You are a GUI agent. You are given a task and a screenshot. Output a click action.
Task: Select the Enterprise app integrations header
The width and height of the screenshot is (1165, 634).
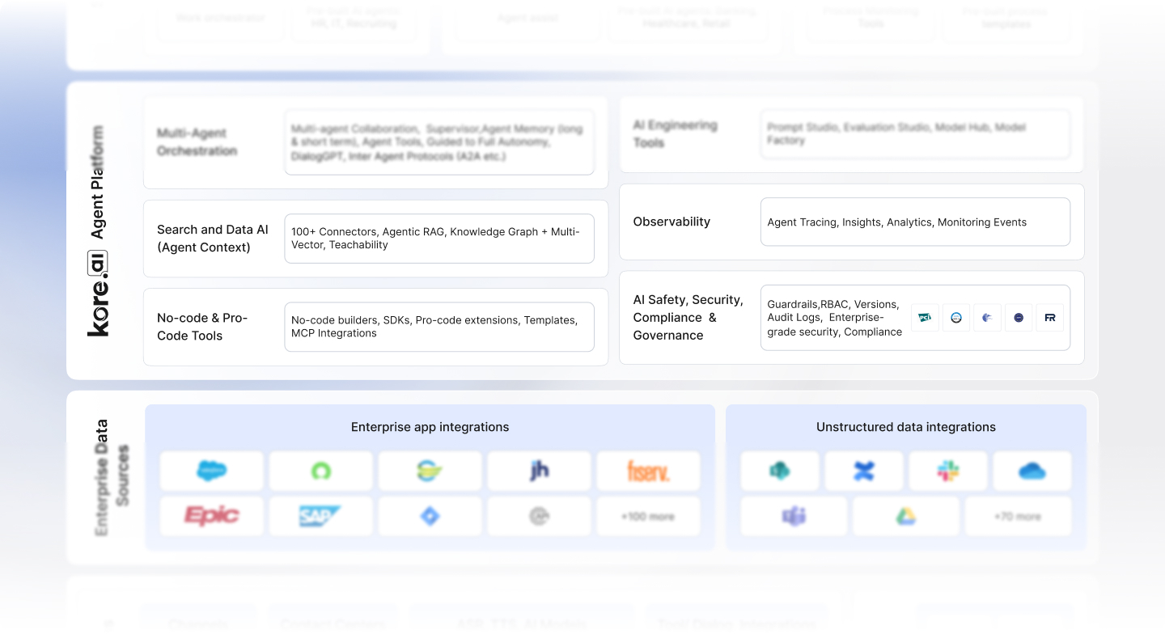pos(430,426)
